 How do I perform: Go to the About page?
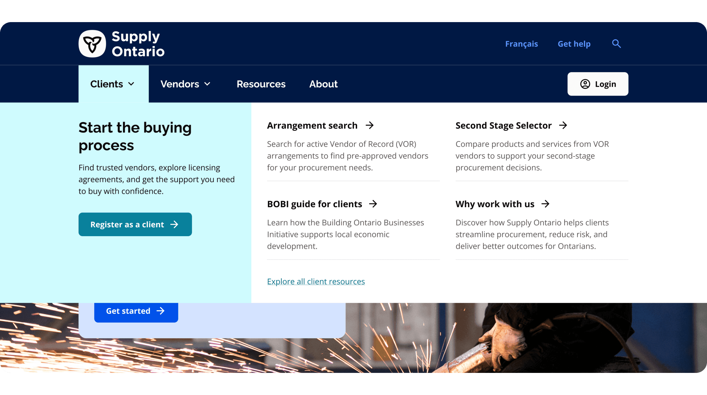click(x=323, y=84)
